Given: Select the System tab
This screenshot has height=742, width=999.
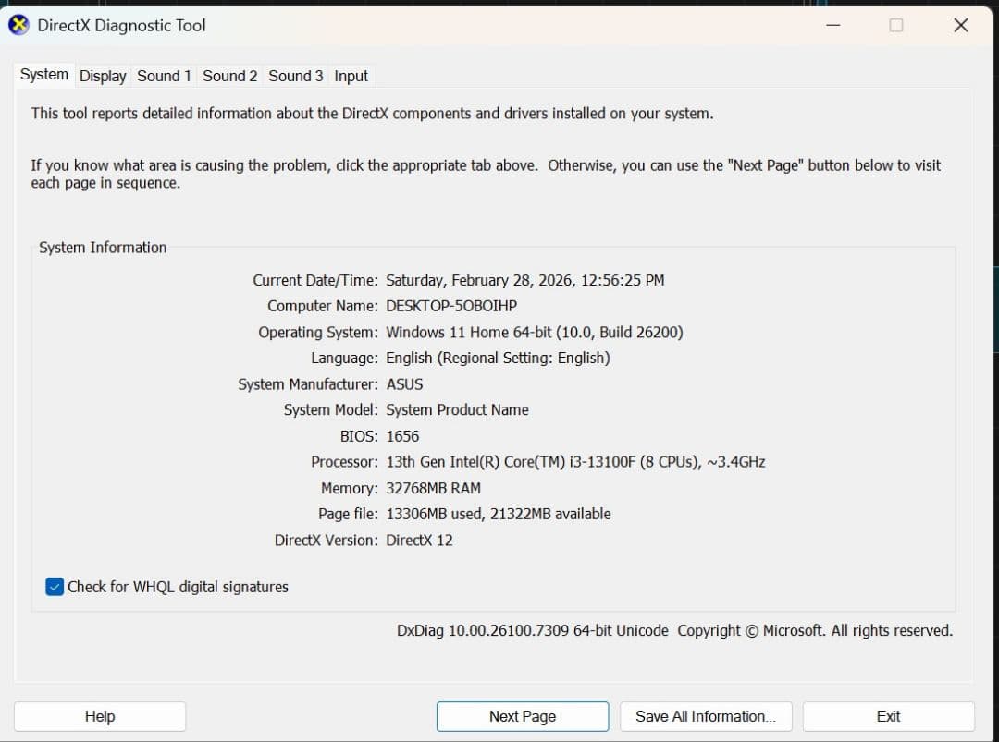Looking at the screenshot, I should tap(44, 75).
